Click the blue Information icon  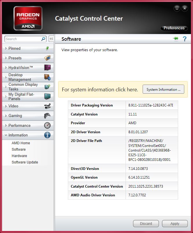pos(47,135)
